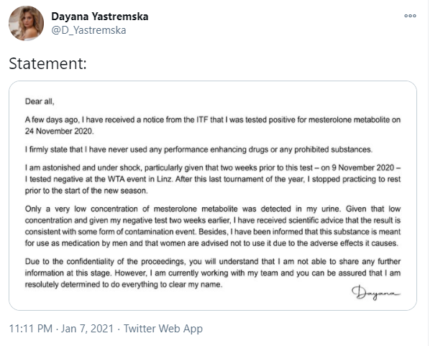This screenshot has width=443, height=346.
Task: Click the 11:11 PM time in the timestamp
Action: pyautogui.click(x=31, y=329)
